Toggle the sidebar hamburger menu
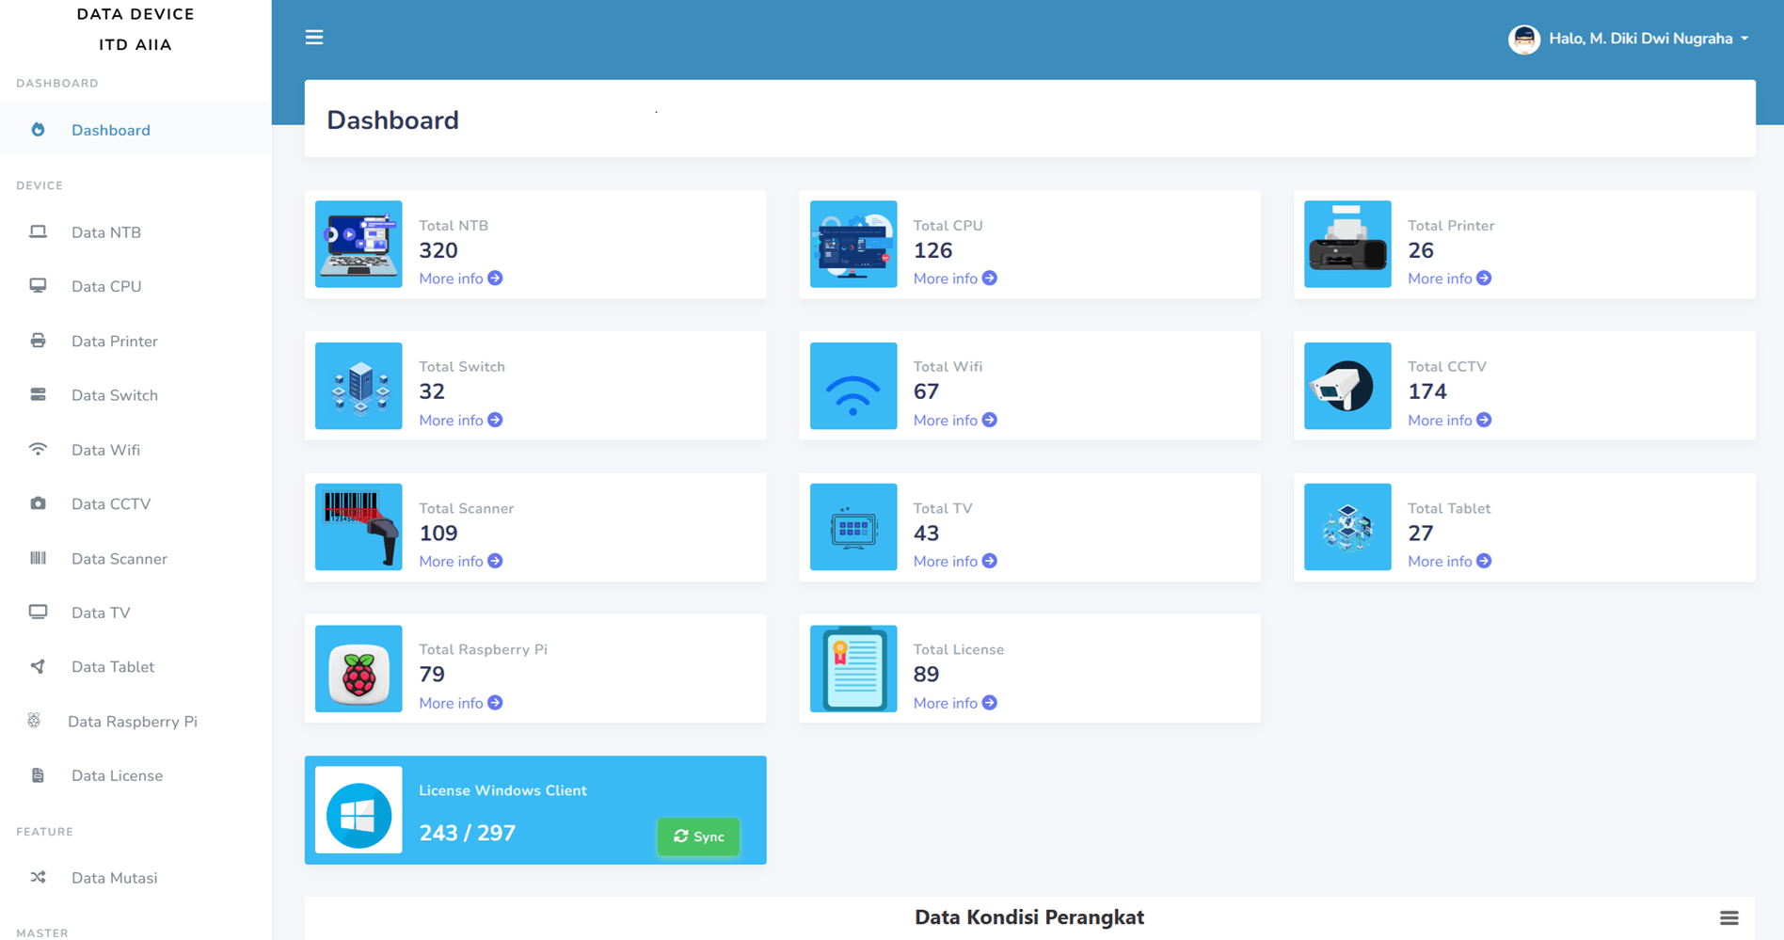Screen dimensions: 1784x940 [314, 38]
